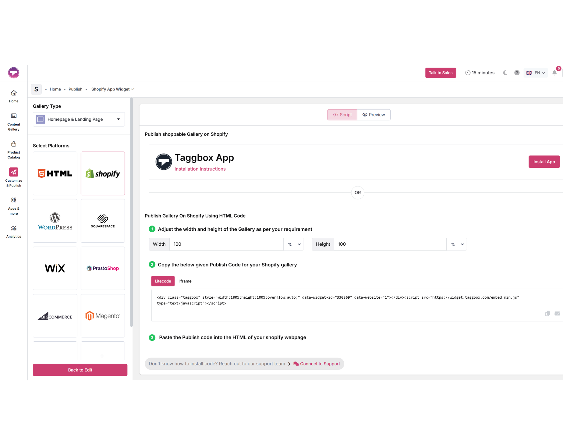563x445 pixels.
Task: Select the WordPress platform card
Action: pos(55,221)
